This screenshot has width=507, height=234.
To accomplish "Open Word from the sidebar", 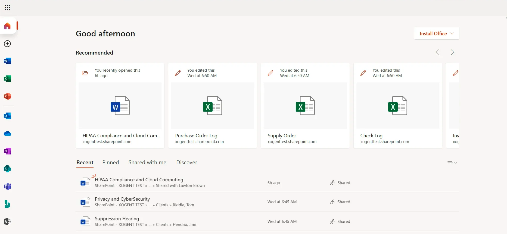I will pos(7,61).
